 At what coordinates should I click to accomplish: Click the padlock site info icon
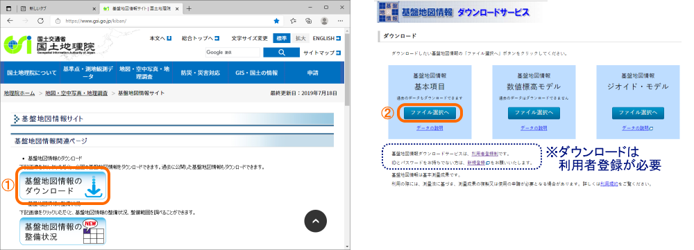[x=58, y=21]
